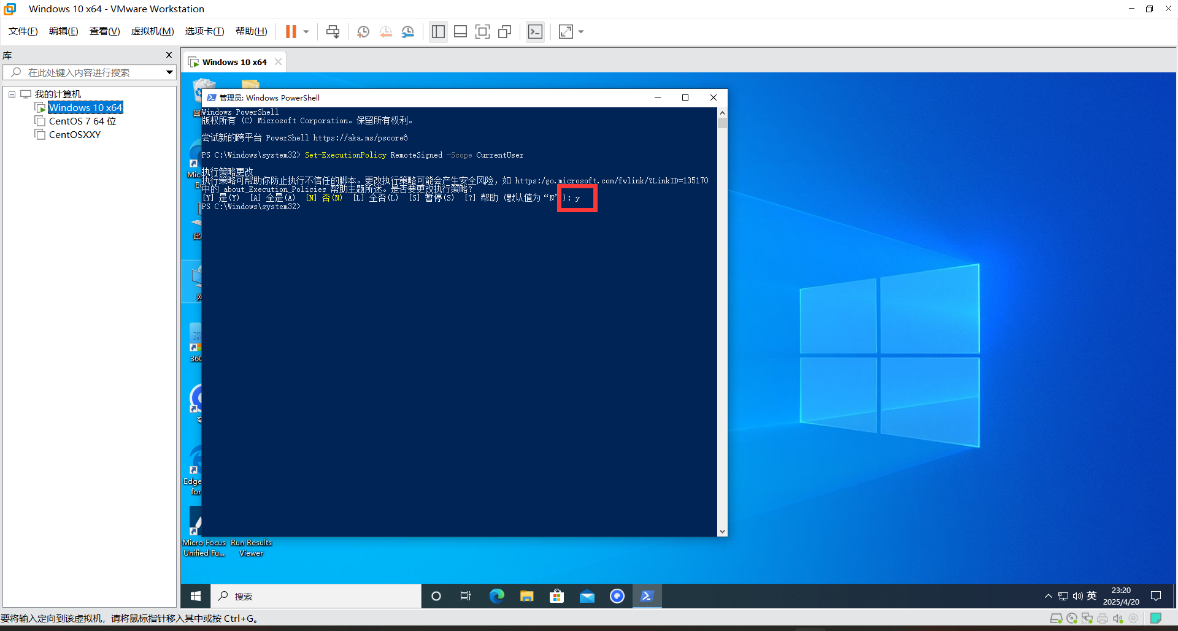The width and height of the screenshot is (1178, 631).
Task: Close the library panel
Action: pyautogui.click(x=169, y=55)
